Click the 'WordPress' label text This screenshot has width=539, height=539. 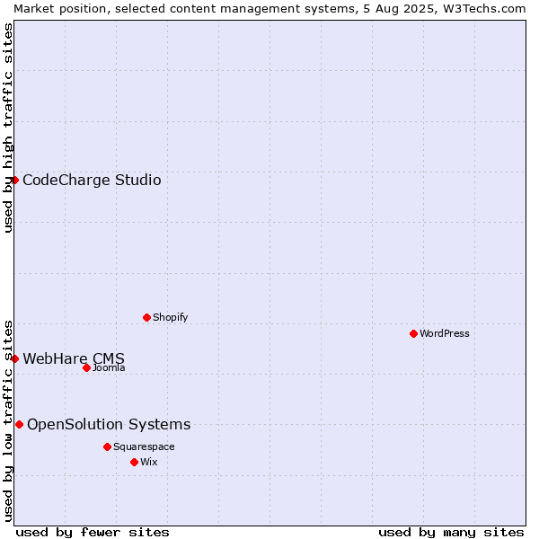(445, 333)
